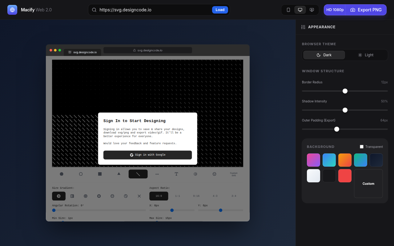The height and width of the screenshot is (246, 394).
Task: Choose the 3:4 aspect ratio
Action: (x=234, y=196)
